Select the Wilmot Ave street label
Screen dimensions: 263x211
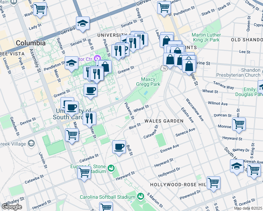pos(218,103)
